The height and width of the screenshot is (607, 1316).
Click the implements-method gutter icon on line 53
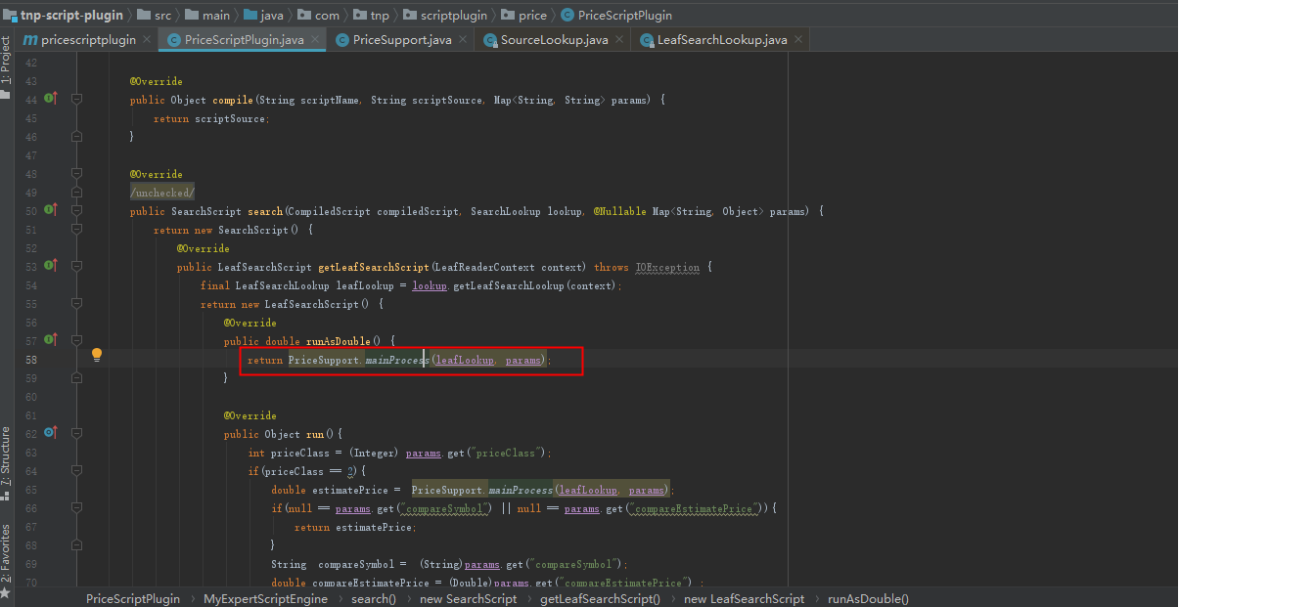[51, 266]
